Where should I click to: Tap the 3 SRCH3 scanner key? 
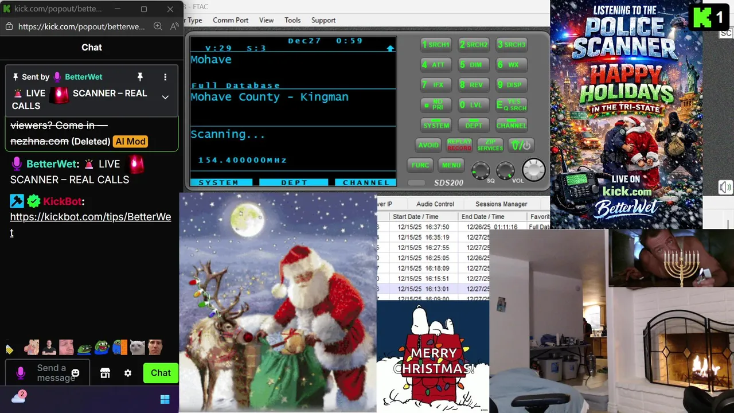tap(512, 45)
